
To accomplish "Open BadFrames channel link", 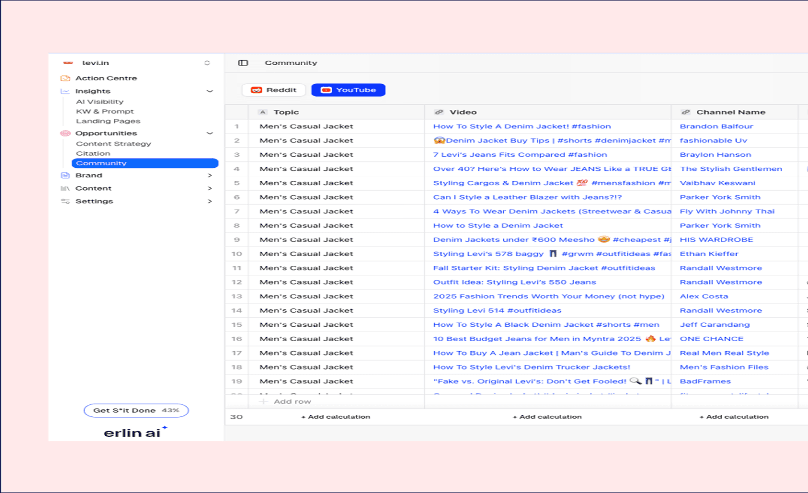I will pos(705,381).
